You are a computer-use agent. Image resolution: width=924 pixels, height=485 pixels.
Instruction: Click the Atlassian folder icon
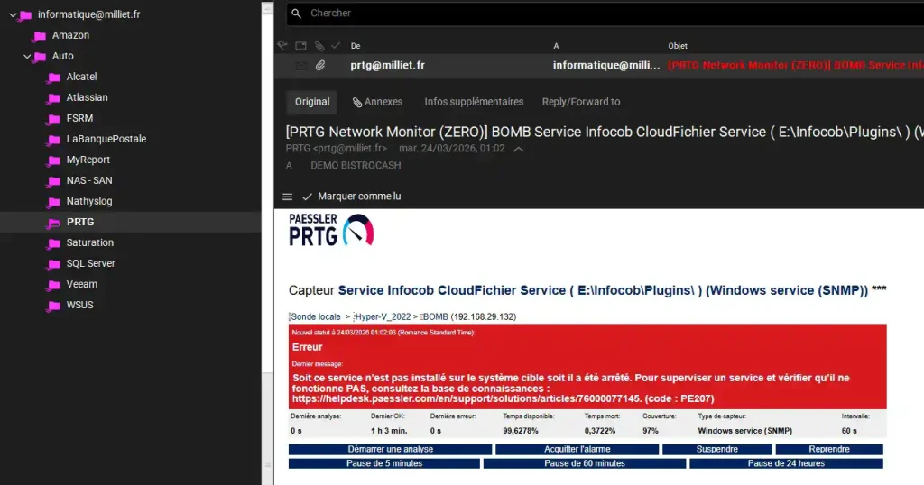53,97
